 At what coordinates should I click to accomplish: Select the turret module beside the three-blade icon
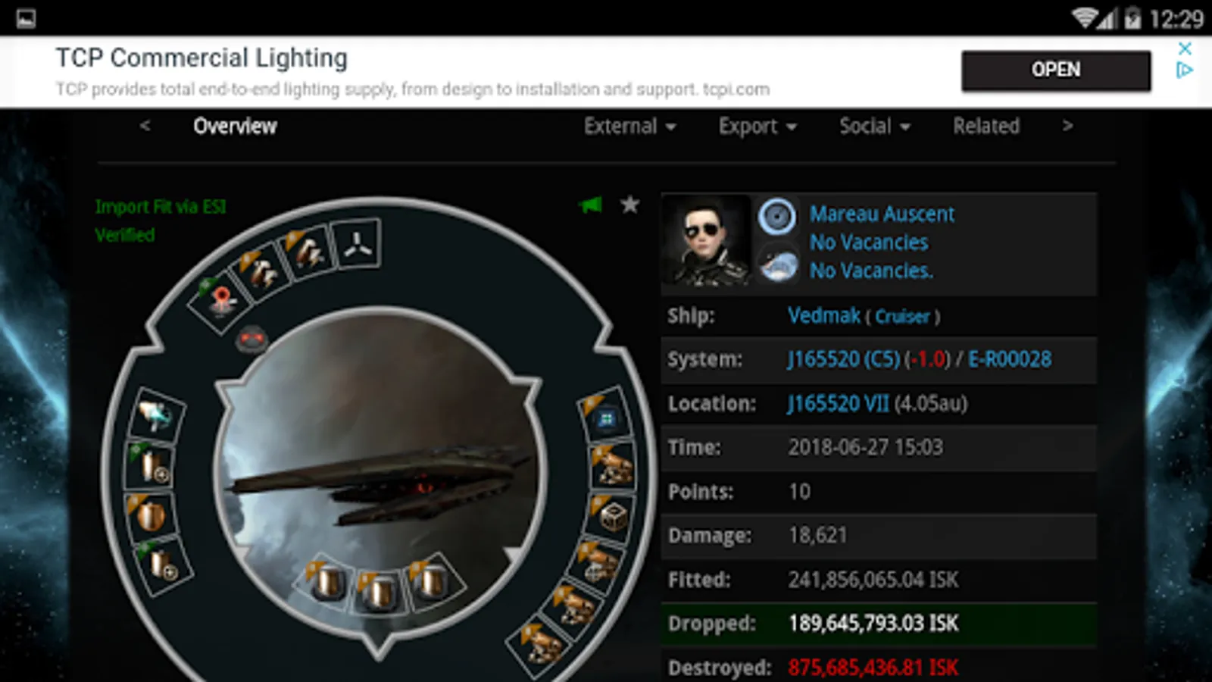coord(309,252)
